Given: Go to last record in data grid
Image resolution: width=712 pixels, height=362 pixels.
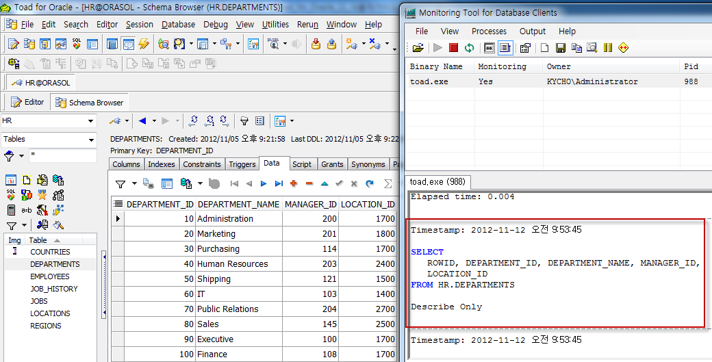Looking at the screenshot, I should [279, 183].
